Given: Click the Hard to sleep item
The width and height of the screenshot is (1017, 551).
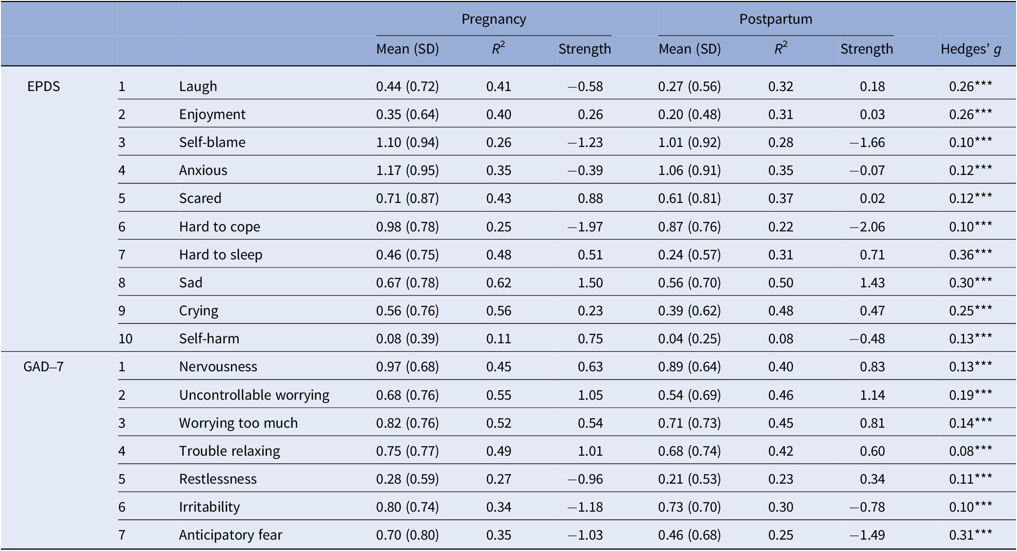Looking at the screenshot, I should pos(221,255).
